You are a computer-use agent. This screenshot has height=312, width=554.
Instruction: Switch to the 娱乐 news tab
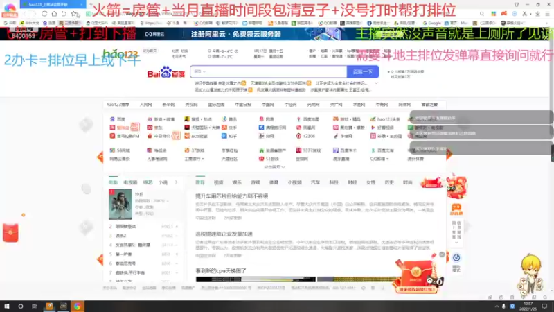click(x=237, y=182)
